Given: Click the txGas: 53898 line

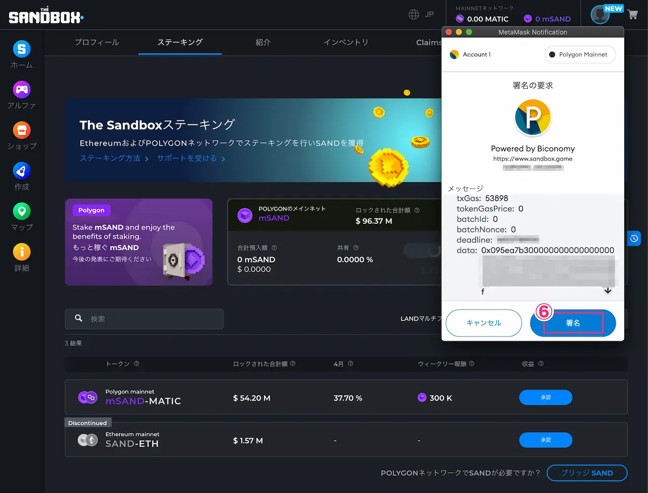Looking at the screenshot, I should point(482,198).
